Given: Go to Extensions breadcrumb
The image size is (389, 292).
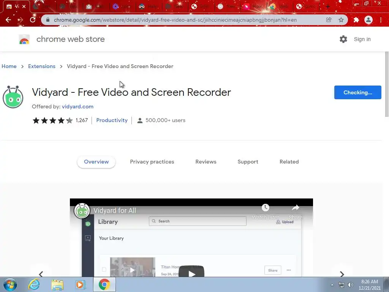Looking at the screenshot, I should click(42, 66).
